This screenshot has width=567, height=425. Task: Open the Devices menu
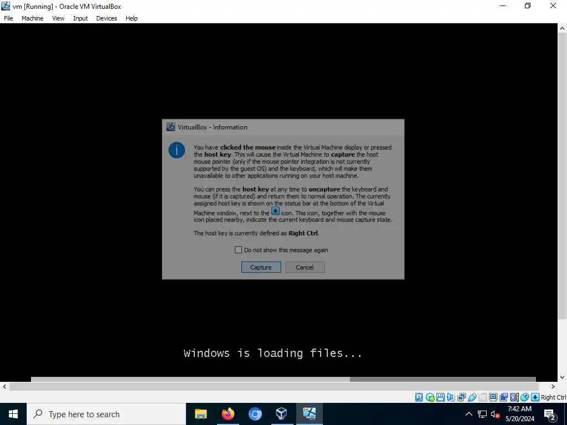(107, 18)
